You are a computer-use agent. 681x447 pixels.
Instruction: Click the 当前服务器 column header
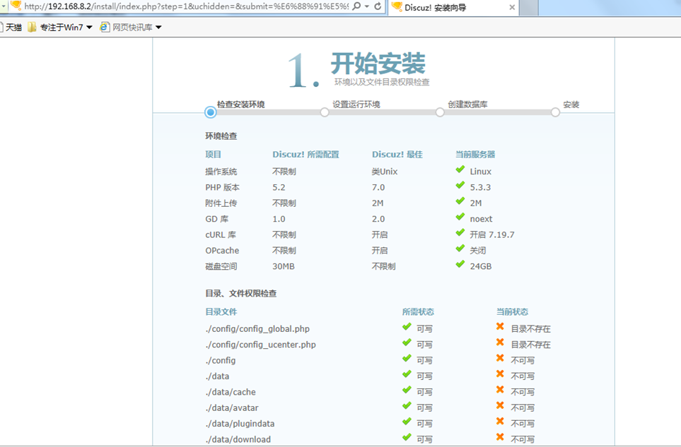point(475,155)
